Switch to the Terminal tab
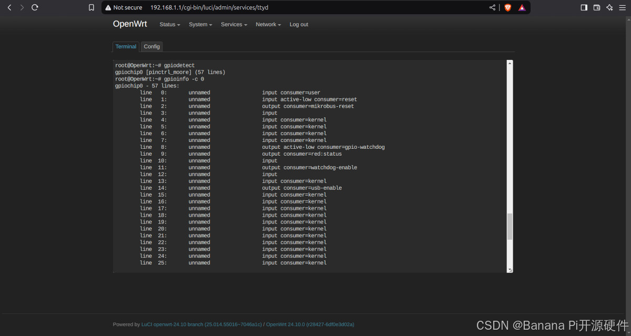This screenshot has height=336, width=631. click(x=126, y=46)
